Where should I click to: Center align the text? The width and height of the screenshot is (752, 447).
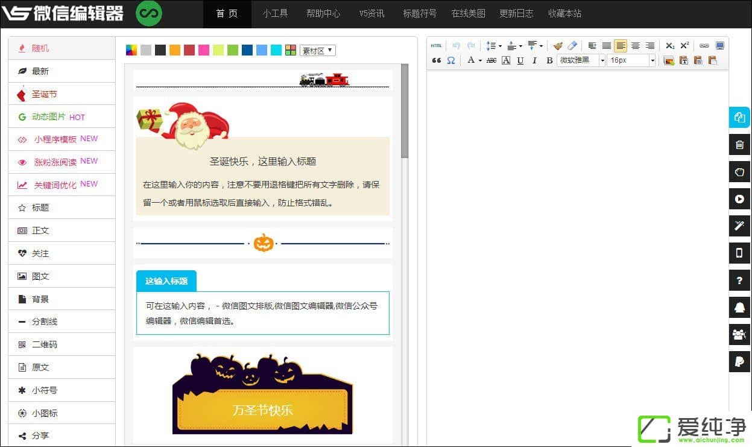point(636,46)
